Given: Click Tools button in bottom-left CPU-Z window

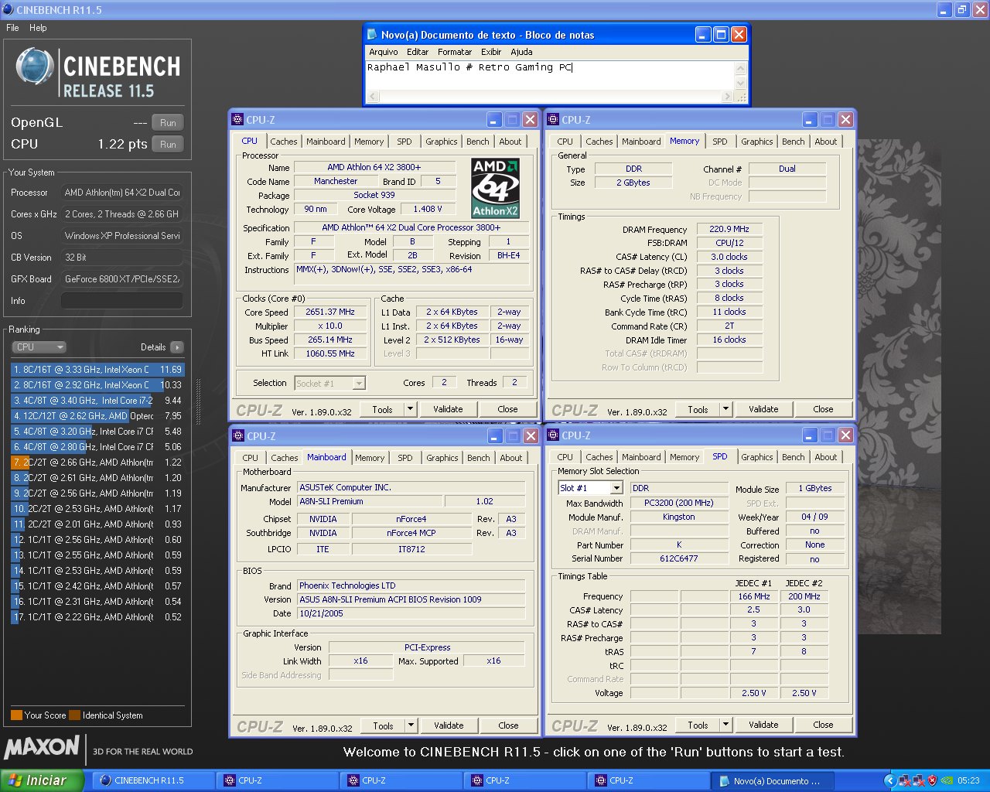Looking at the screenshot, I should [383, 725].
